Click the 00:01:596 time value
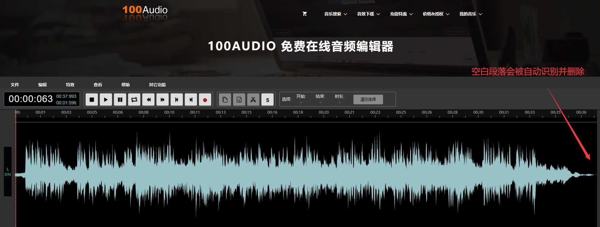The height and width of the screenshot is (227, 600). (x=66, y=103)
